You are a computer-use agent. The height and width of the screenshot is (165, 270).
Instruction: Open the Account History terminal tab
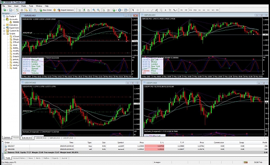19,158
